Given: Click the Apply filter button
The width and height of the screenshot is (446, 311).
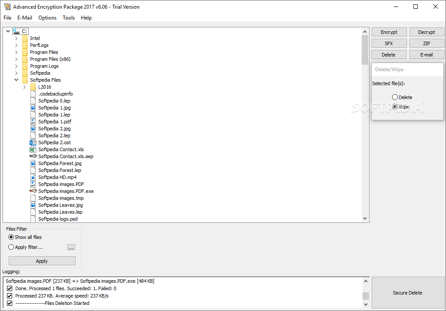Looking at the screenshot, I should (x=42, y=261).
